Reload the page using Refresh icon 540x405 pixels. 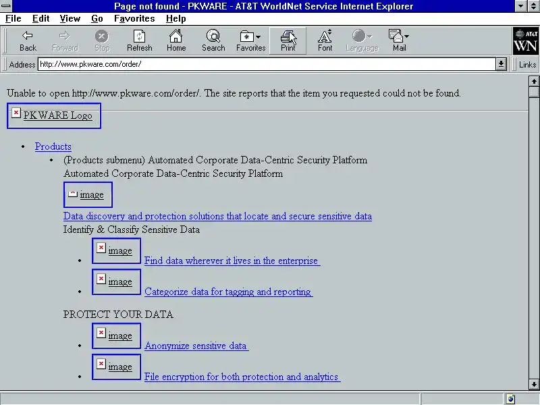coord(139,40)
